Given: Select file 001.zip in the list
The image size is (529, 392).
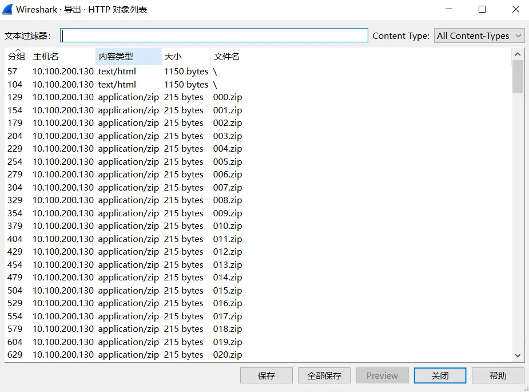Looking at the screenshot, I should click(228, 110).
